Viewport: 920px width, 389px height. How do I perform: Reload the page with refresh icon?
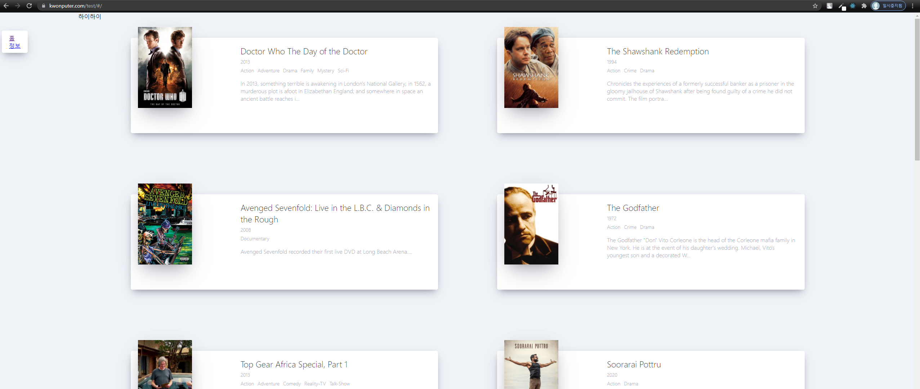pyautogui.click(x=29, y=6)
